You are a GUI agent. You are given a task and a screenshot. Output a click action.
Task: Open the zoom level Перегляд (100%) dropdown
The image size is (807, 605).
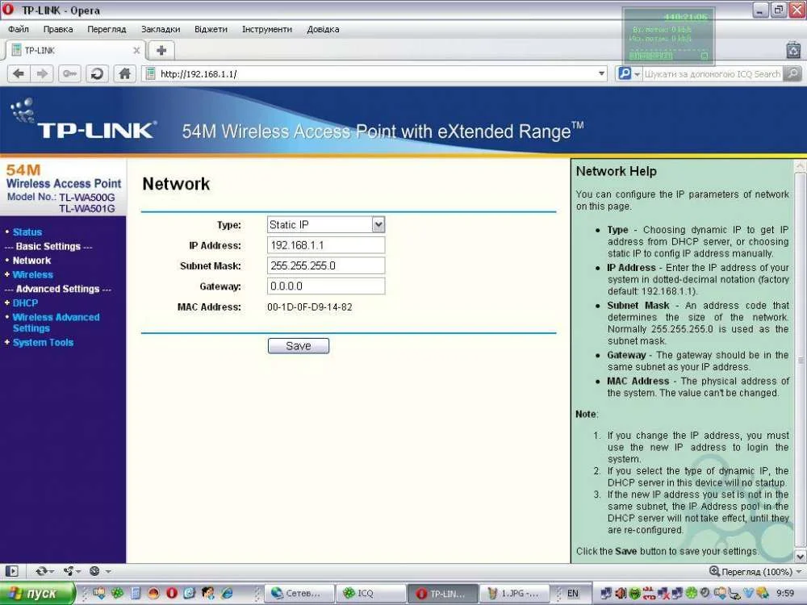click(x=755, y=572)
